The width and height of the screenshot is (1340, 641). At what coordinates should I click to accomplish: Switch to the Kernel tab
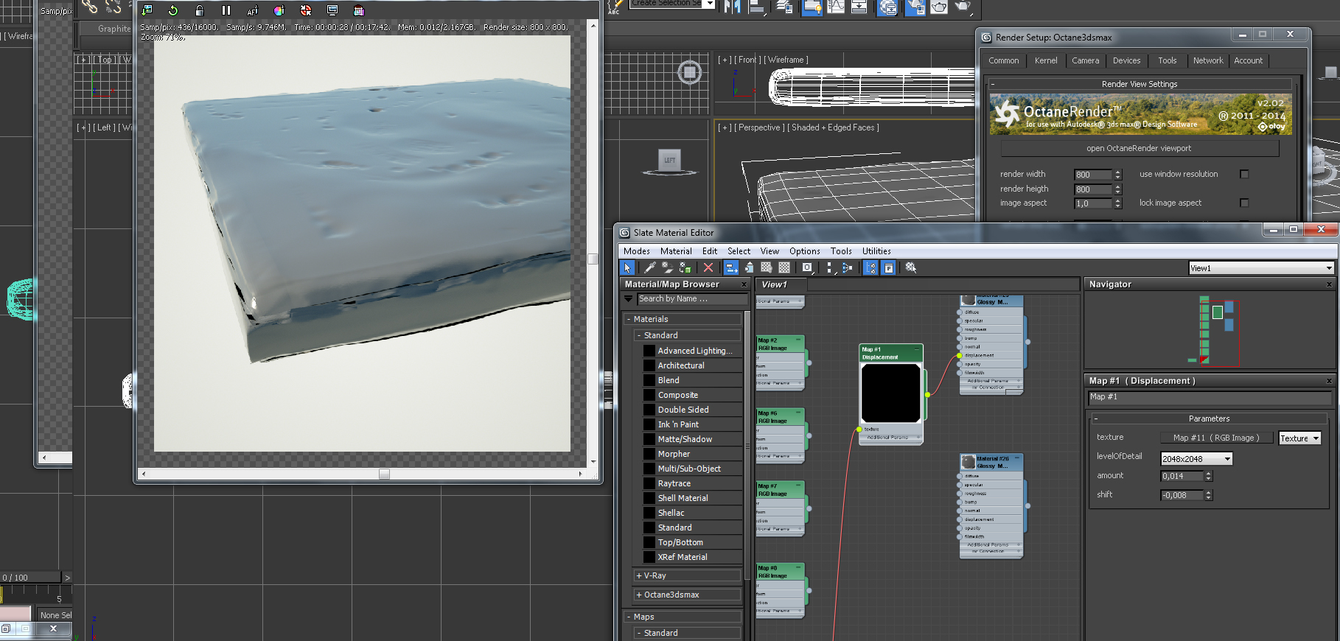pos(1045,61)
